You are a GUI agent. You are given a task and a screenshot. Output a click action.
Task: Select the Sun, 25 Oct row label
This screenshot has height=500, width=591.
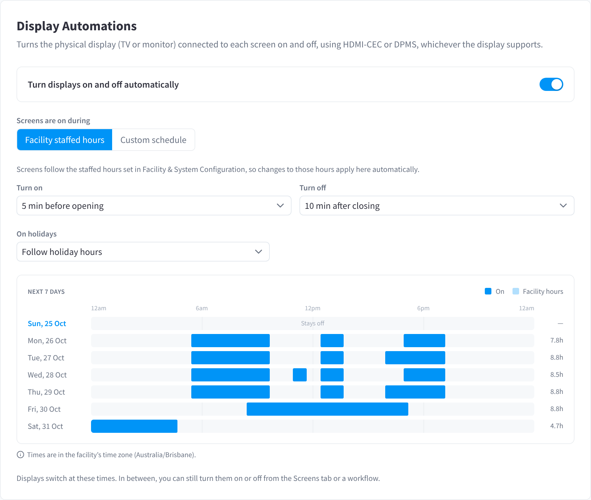pyautogui.click(x=47, y=323)
